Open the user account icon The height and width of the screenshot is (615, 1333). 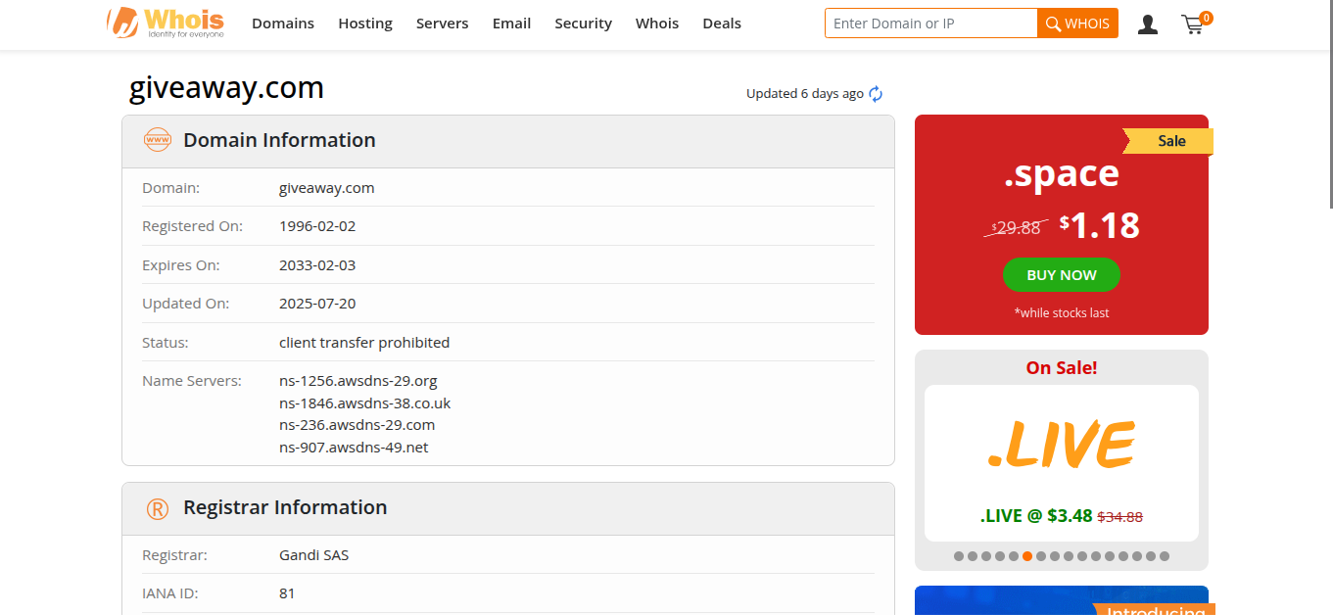coord(1148,24)
